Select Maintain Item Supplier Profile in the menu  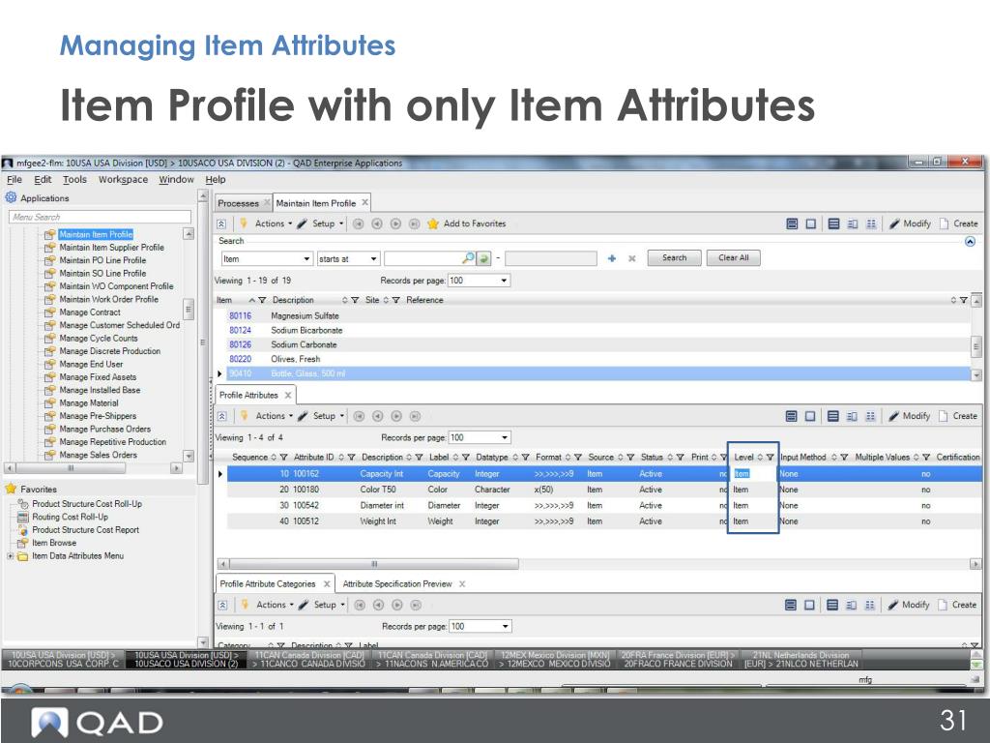tap(111, 248)
